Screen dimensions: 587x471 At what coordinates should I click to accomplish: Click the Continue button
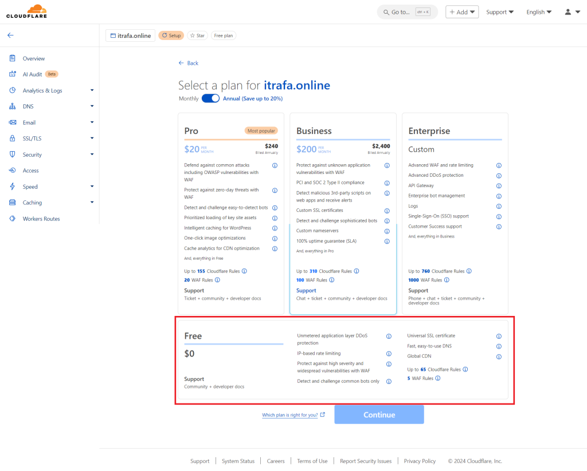click(379, 414)
